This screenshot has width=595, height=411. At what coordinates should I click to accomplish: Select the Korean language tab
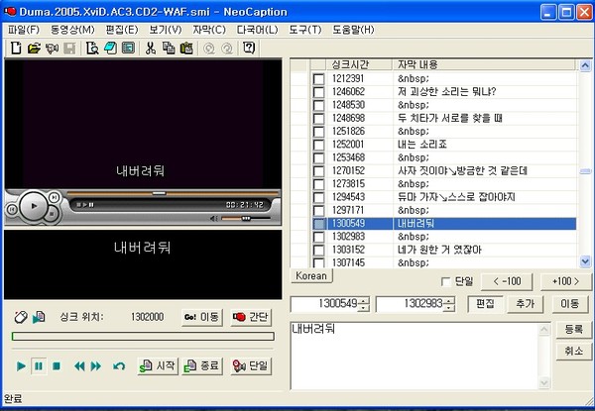[x=310, y=276]
